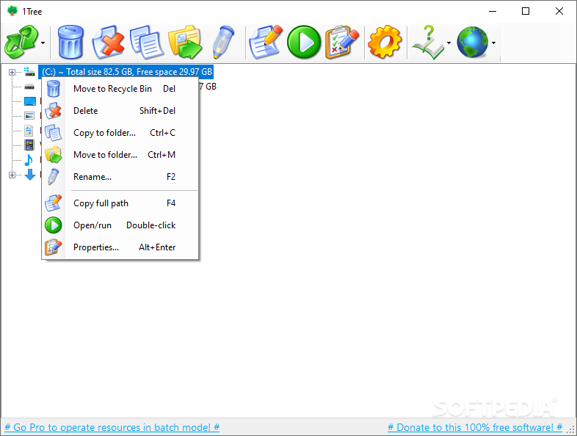Select the Desktop monitor icon in tree

[x=30, y=101]
